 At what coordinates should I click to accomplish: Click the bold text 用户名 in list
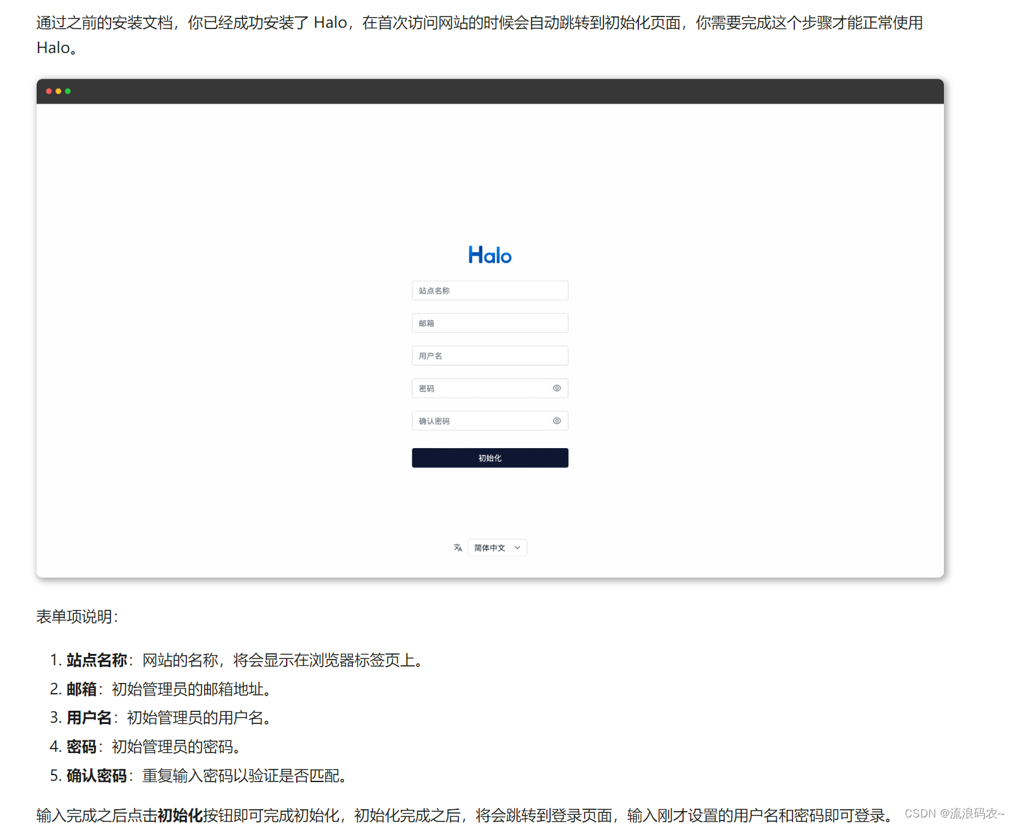[x=89, y=718]
